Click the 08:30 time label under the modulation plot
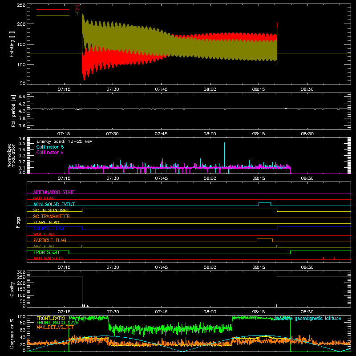Viewport: 356px width, 356px height. coord(307,178)
